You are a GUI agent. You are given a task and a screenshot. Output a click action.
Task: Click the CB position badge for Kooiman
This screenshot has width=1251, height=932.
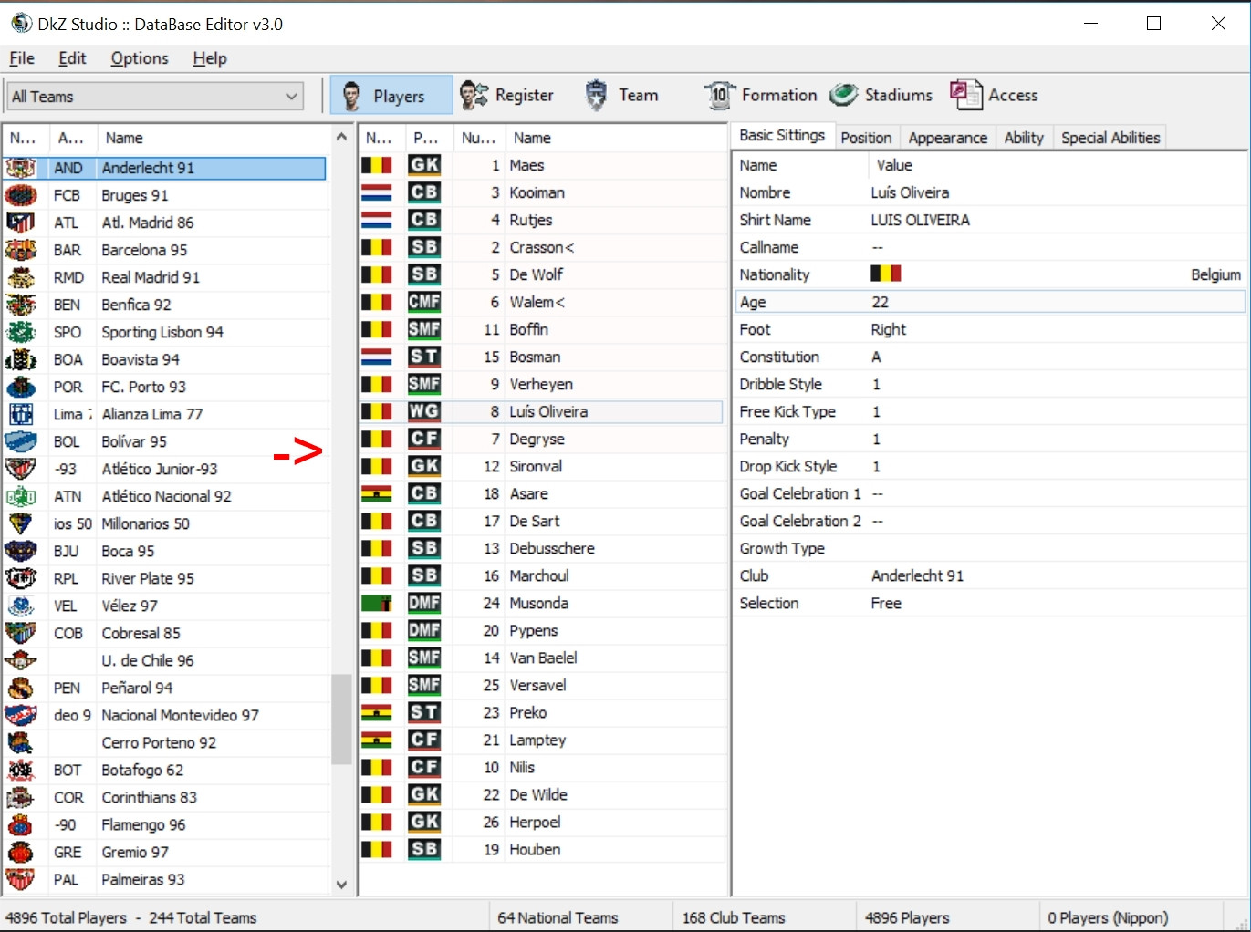pos(424,192)
